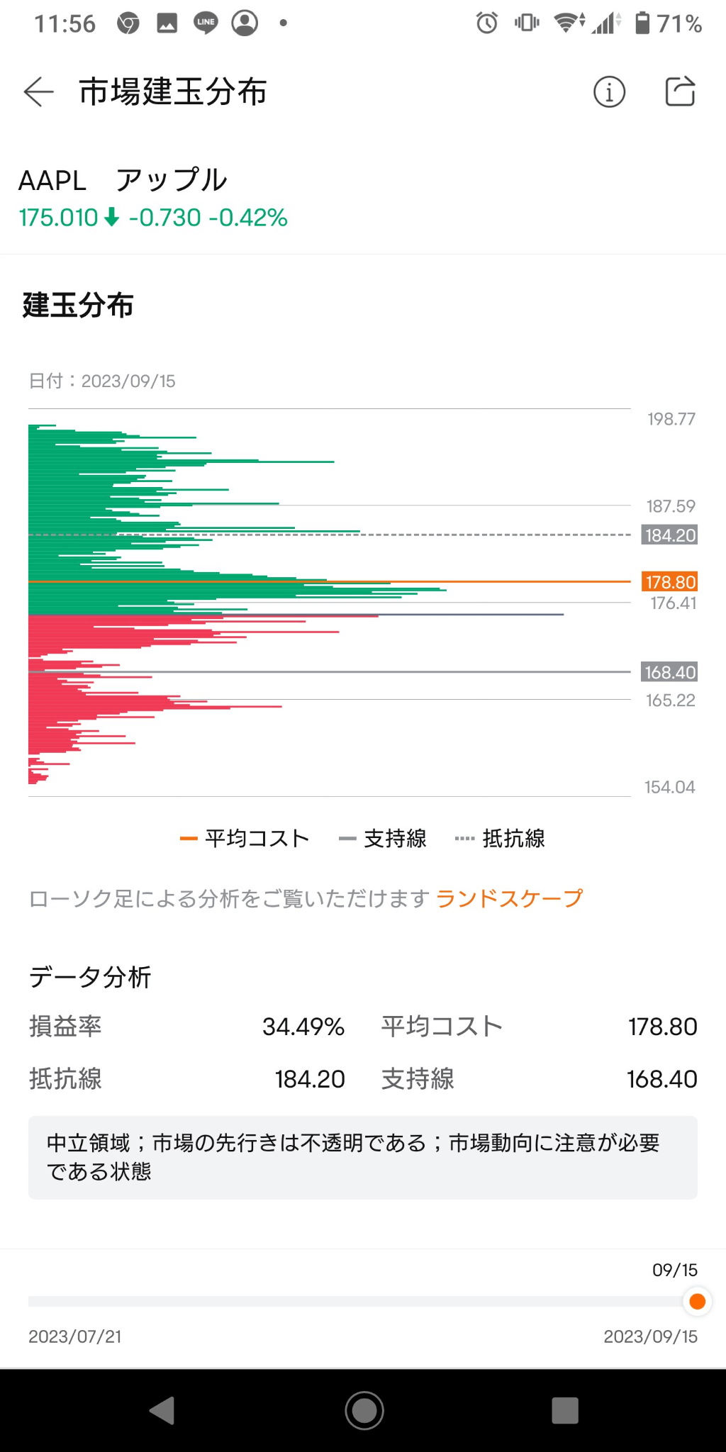Tap the neutral zone analysis message box
The image size is (726, 1452).
362,1157
